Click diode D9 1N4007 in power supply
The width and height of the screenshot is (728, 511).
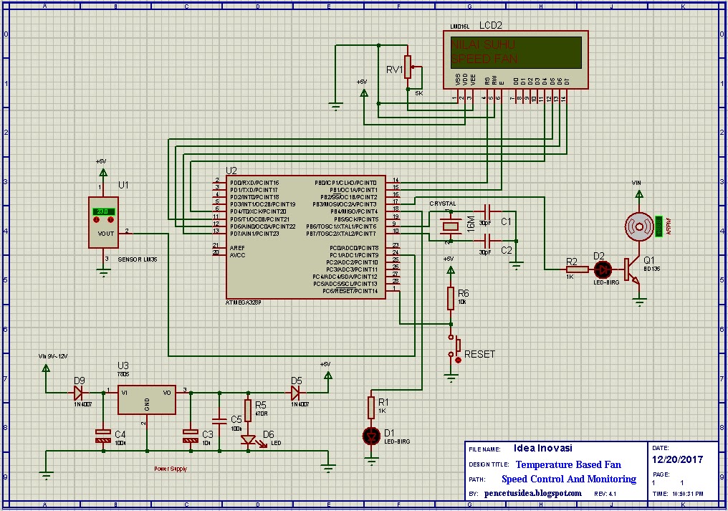(78, 393)
